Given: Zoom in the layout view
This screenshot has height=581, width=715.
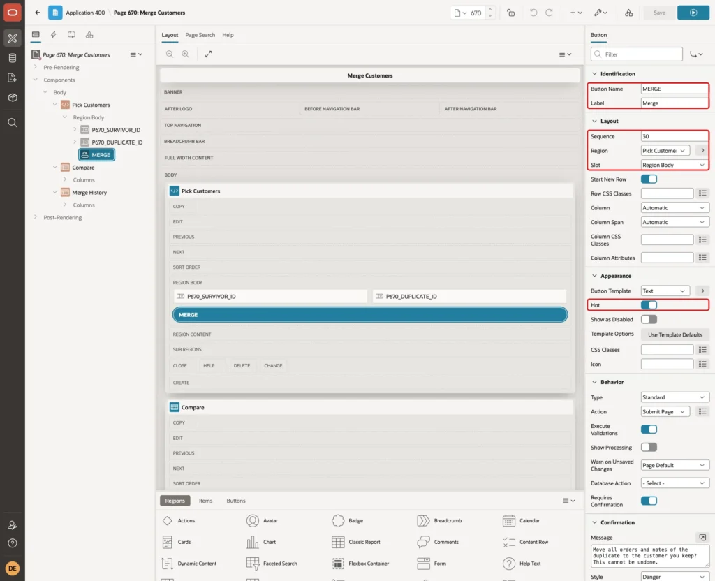Looking at the screenshot, I should [186, 54].
